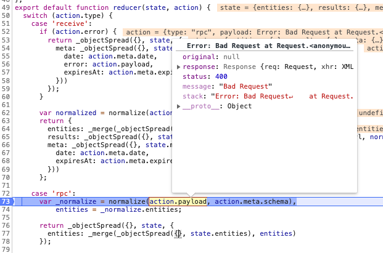
Task: Click the 'switch' keyword on line 50
Action: (35, 15)
